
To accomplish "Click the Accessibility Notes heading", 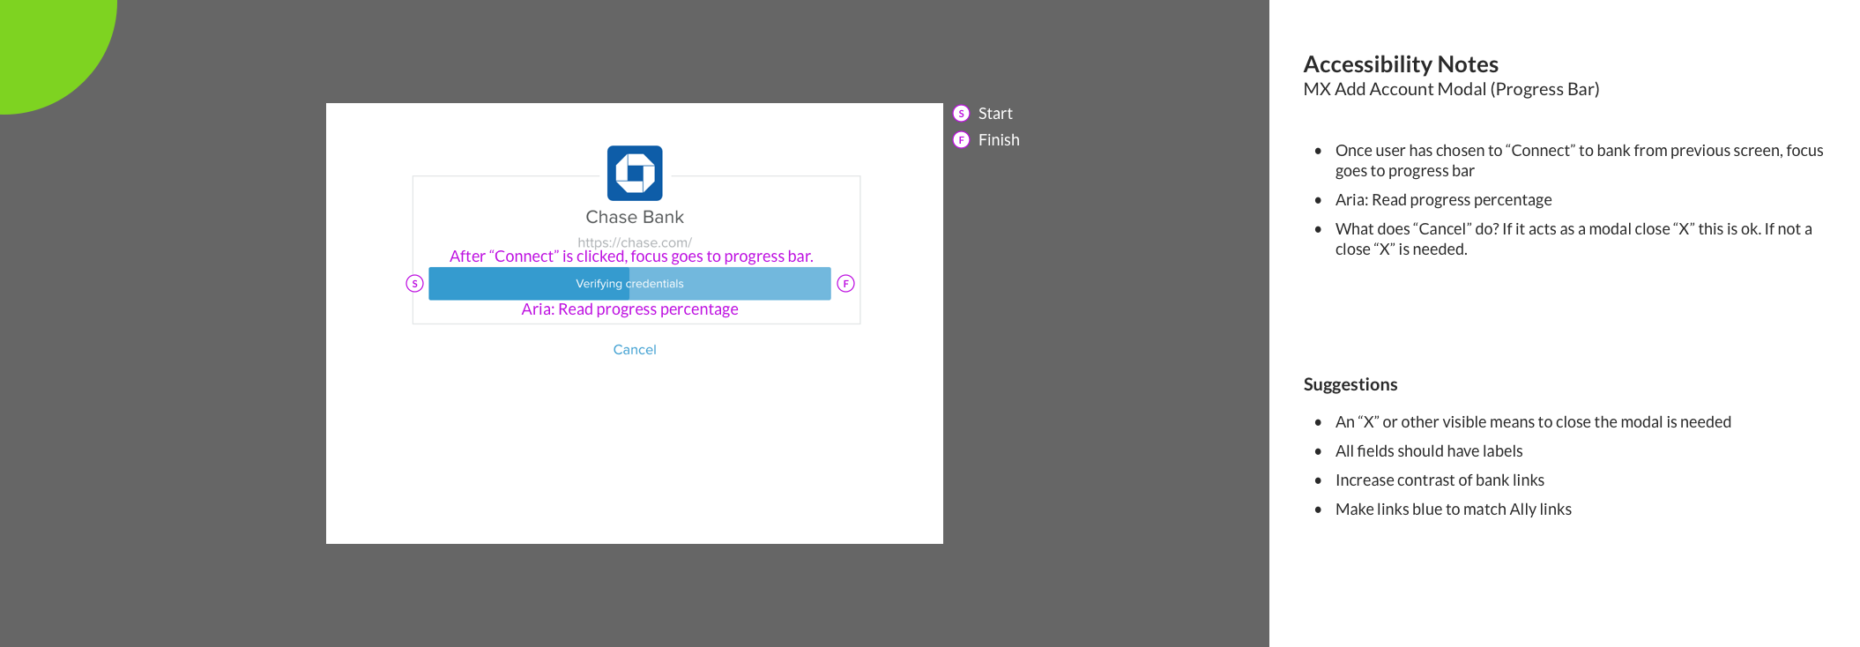I will [x=1400, y=64].
